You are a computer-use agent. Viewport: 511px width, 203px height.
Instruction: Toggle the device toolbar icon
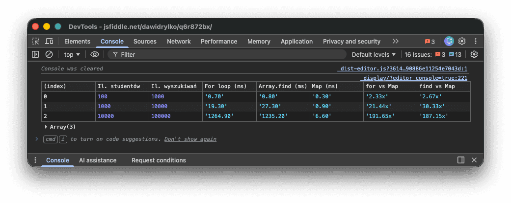49,42
